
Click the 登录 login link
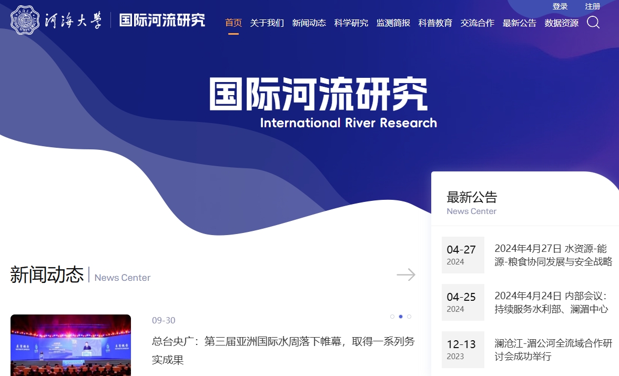tap(560, 6)
